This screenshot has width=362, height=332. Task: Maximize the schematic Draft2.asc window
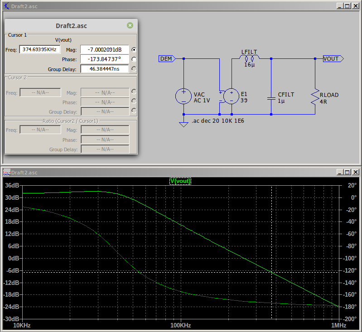coord(347,6)
